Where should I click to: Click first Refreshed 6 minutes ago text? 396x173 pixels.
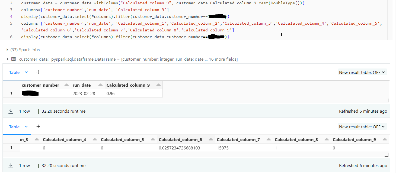[363, 111]
